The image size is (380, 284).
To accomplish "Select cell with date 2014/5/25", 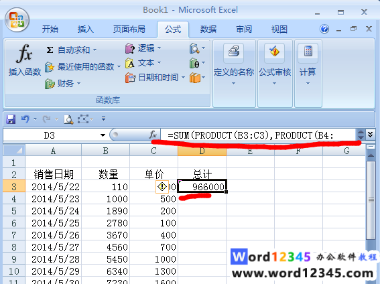I will pyautogui.click(x=54, y=223).
